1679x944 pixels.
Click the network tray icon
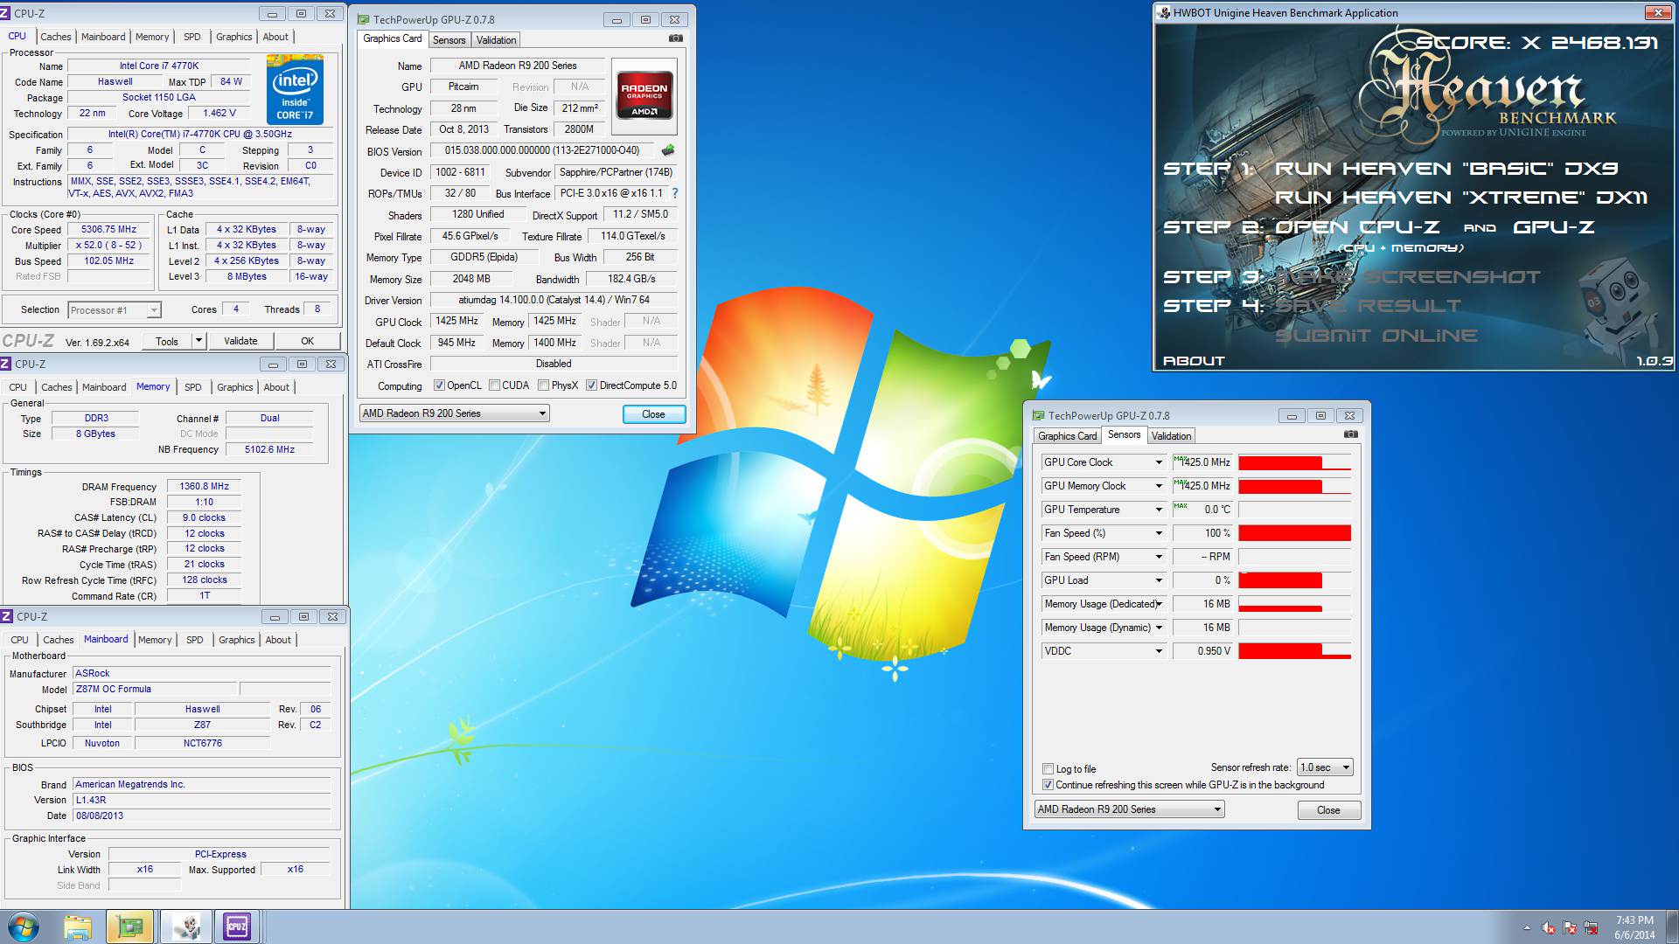pyautogui.click(x=1592, y=927)
